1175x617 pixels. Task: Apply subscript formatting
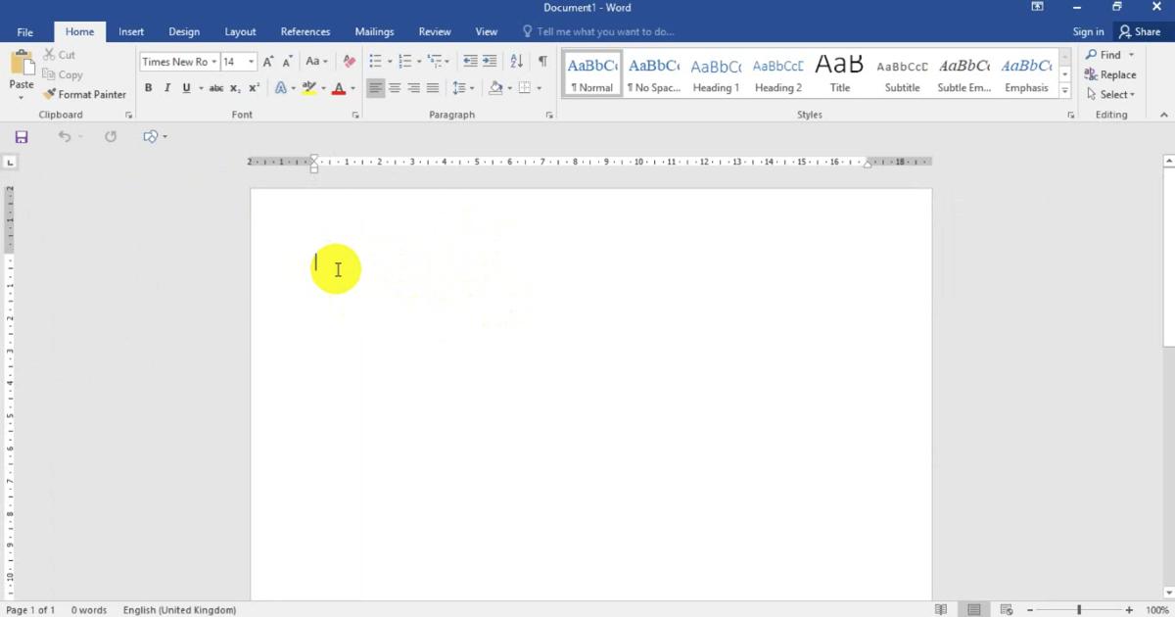(x=235, y=88)
